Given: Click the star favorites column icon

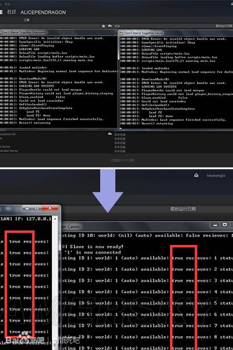Looking at the screenshot, I should pos(104,26).
